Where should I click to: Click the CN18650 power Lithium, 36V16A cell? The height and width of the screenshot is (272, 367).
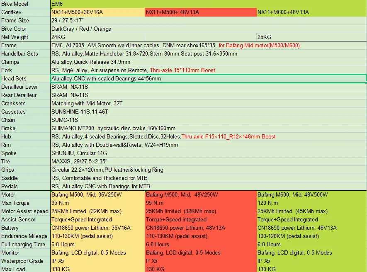tap(97, 228)
